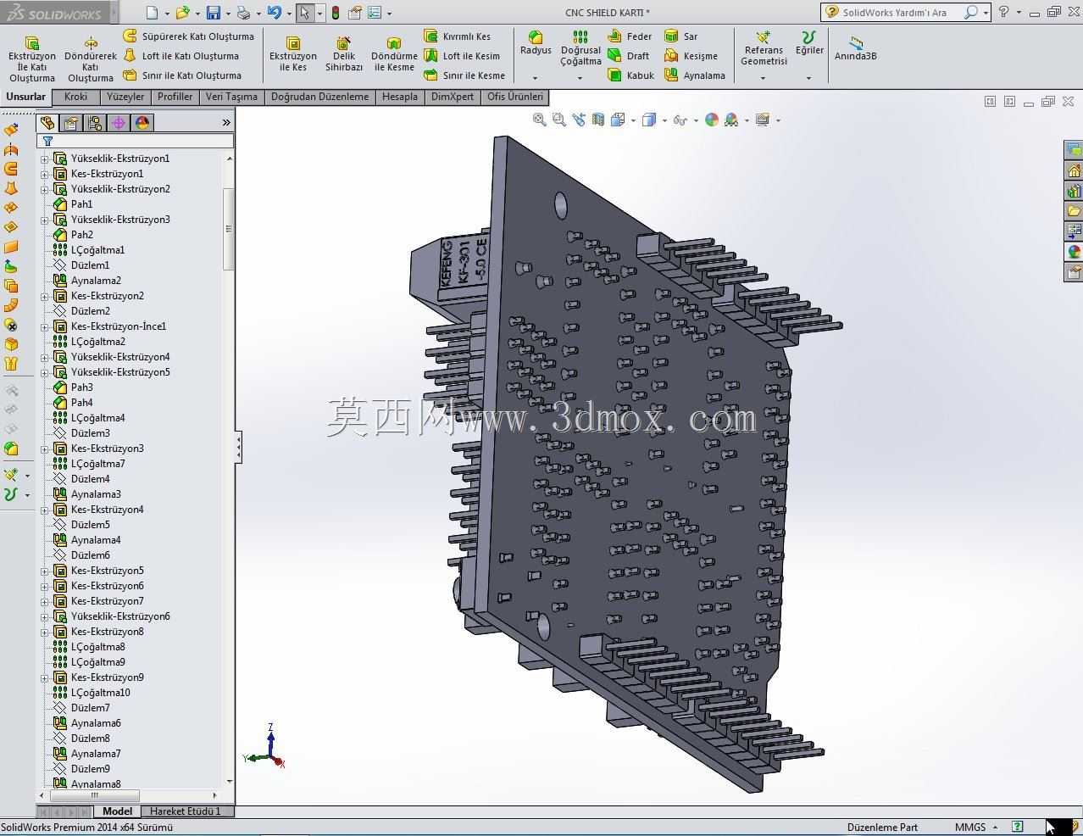1083x836 pixels.
Task: Click the Zoom to Fit icon
Action: click(539, 120)
